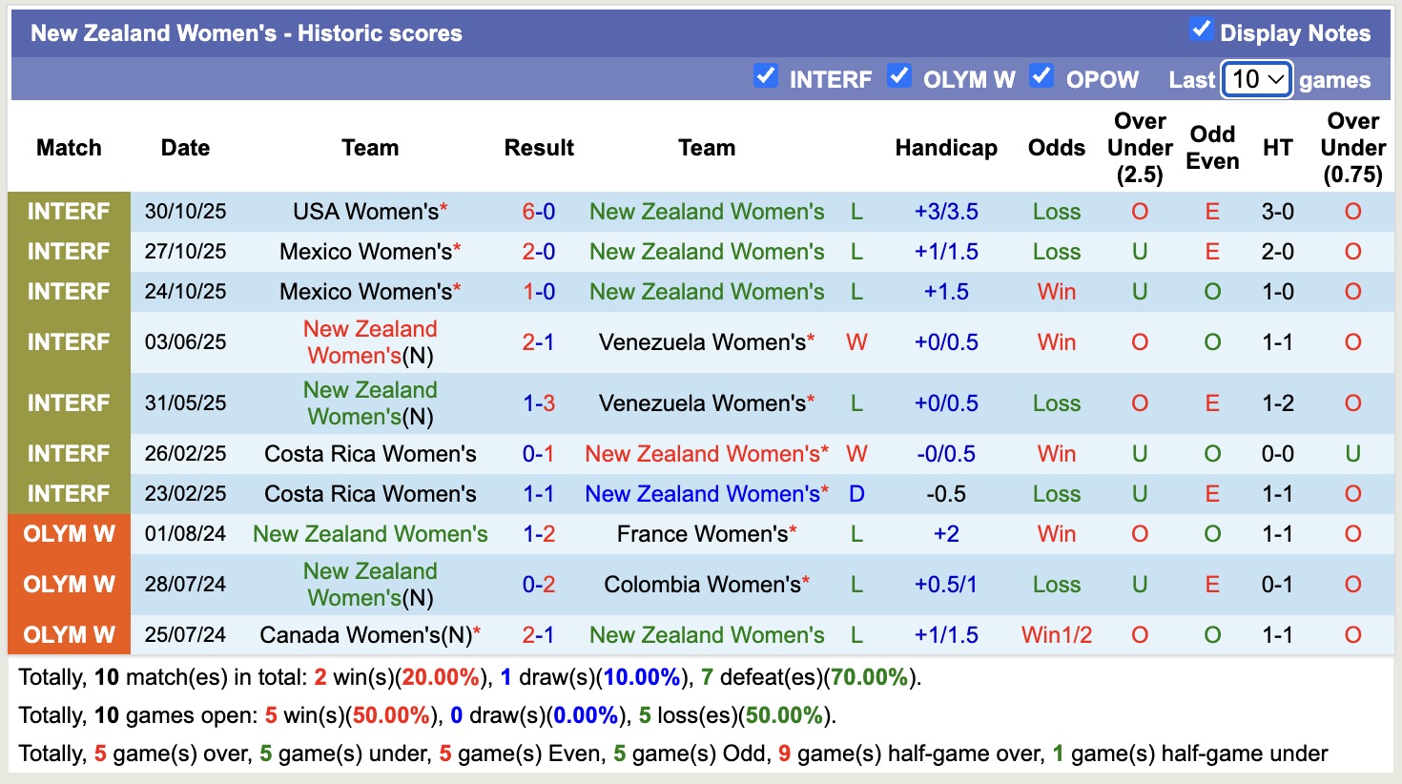Expand the games selector showing 10

[x=1256, y=80]
